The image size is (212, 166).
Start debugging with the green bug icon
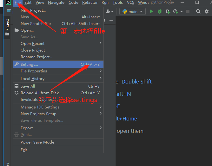[x=160, y=11]
